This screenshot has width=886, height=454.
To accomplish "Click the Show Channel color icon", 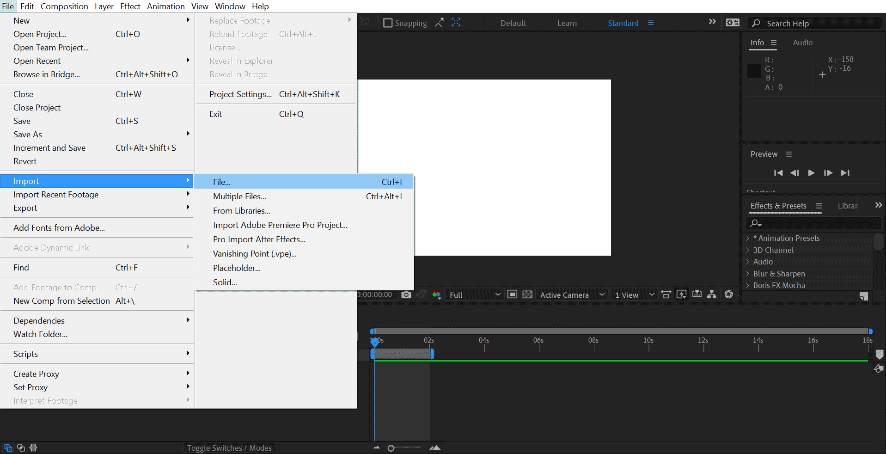I will [x=436, y=294].
